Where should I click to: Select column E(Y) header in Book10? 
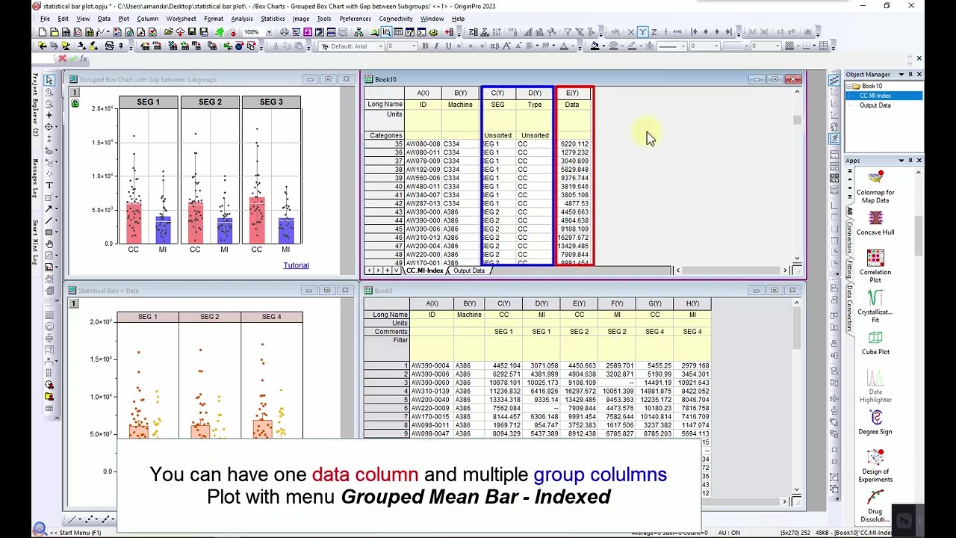(572, 93)
